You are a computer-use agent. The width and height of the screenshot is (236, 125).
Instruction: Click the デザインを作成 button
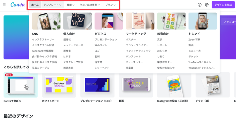223,5
